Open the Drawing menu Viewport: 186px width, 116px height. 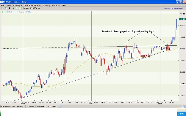tap(46, 5)
